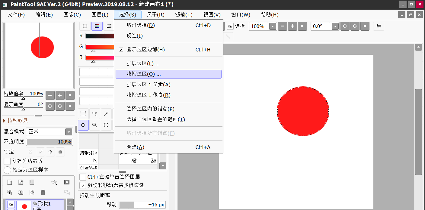The height and width of the screenshot is (210, 425).
Task: Rotate canvas clockwise in top toolbar
Action: 355,26
